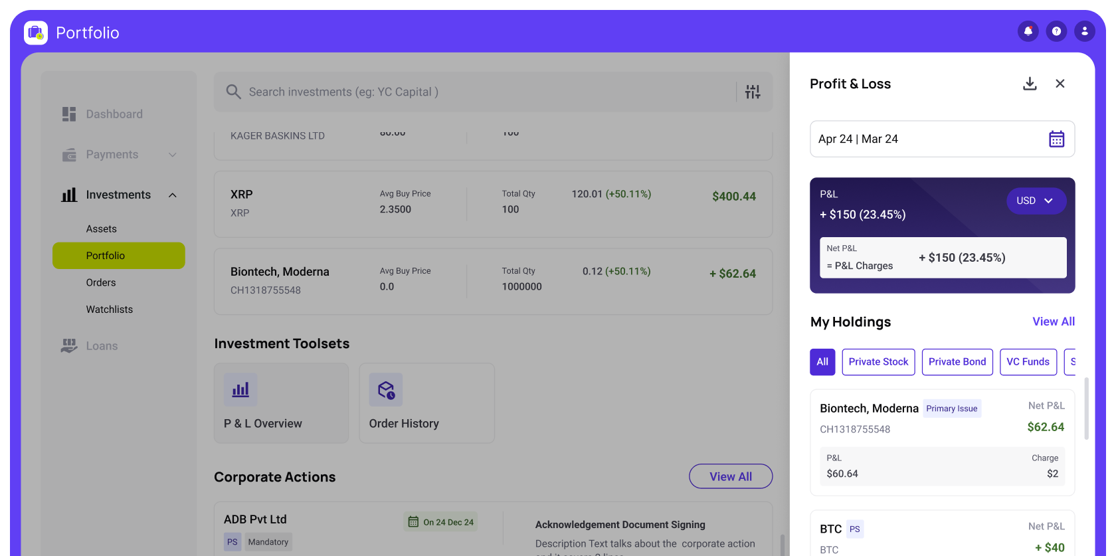Click the main page scrollbar thumb
Screen dimensions: 1116x556
782,545
